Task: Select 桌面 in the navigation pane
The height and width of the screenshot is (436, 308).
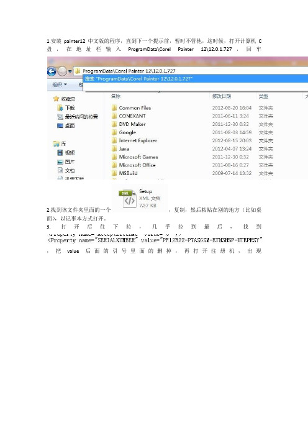Action: [70, 125]
